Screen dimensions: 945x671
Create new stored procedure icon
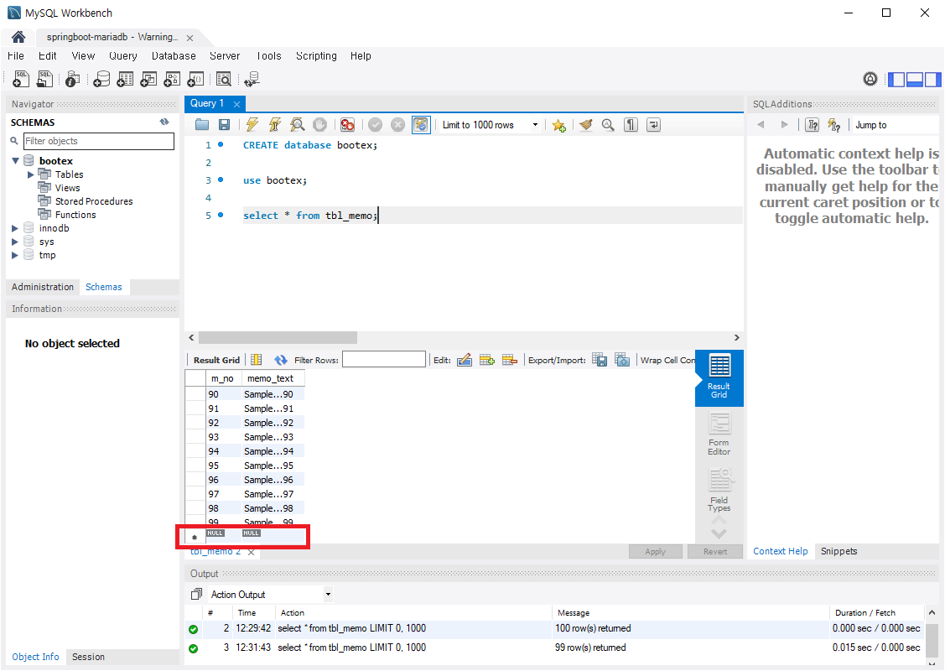coord(172,78)
